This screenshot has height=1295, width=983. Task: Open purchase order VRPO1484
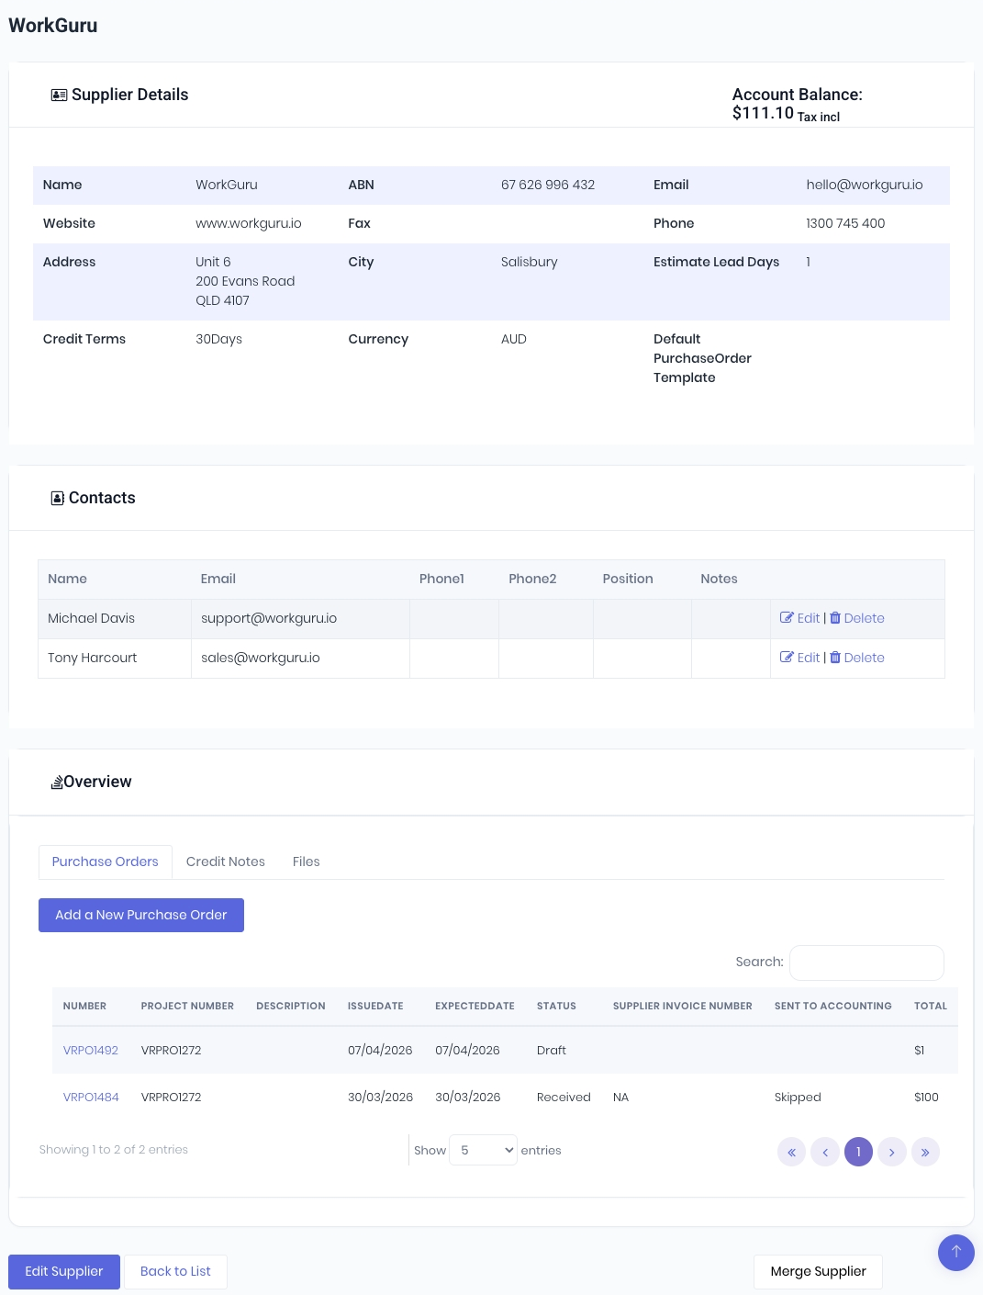(91, 1098)
